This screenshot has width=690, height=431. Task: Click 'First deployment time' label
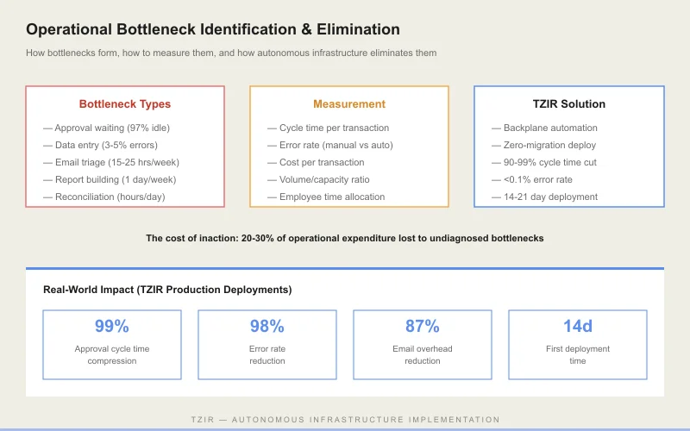coord(578,355)
